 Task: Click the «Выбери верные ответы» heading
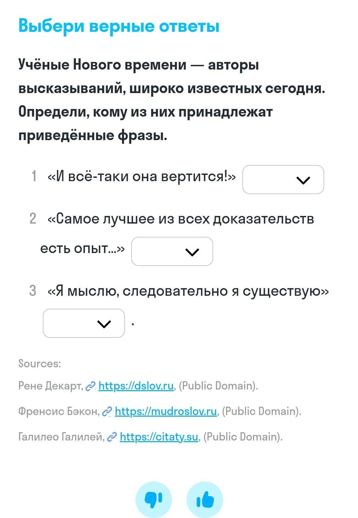click(119, 26)
